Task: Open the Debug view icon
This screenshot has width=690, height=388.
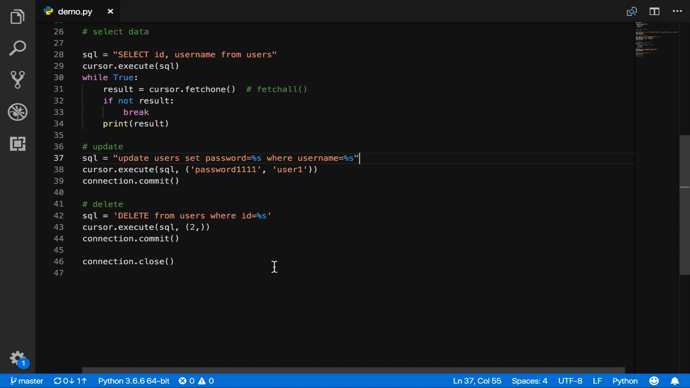Action: (17, 112)
